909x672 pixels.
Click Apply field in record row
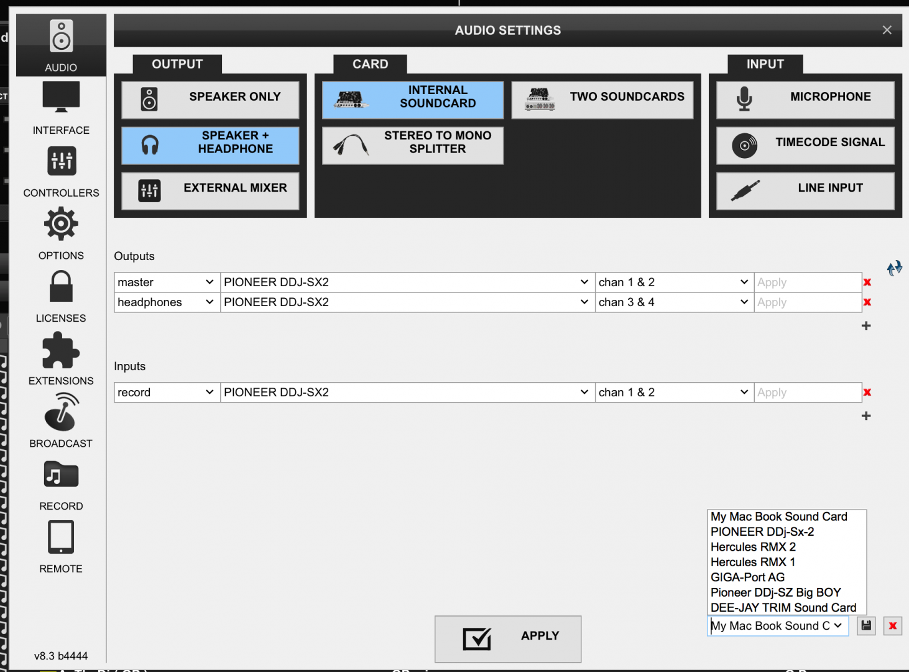coord(808,393)
